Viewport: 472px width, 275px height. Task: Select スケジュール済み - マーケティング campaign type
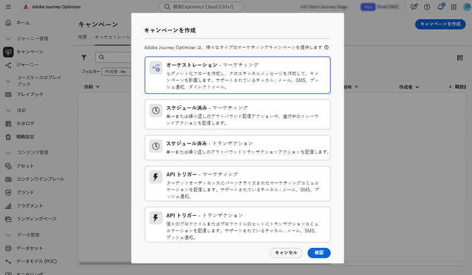point(237,115)
